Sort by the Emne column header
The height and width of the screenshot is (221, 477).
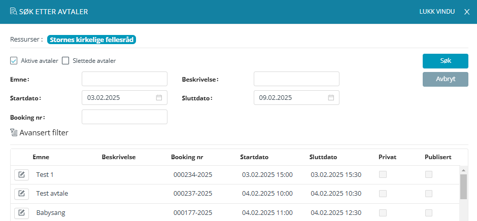tap(41, 157)
